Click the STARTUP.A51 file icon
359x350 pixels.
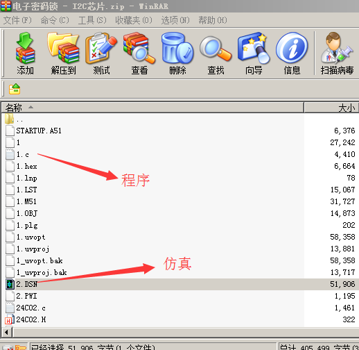[x=10, y=131]
